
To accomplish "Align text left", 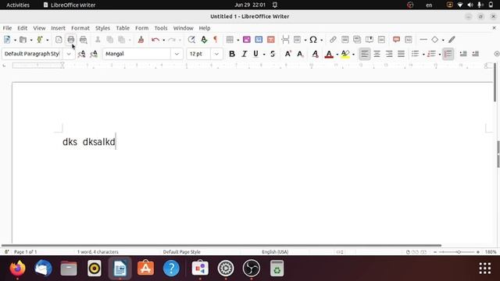I will 365,54.
